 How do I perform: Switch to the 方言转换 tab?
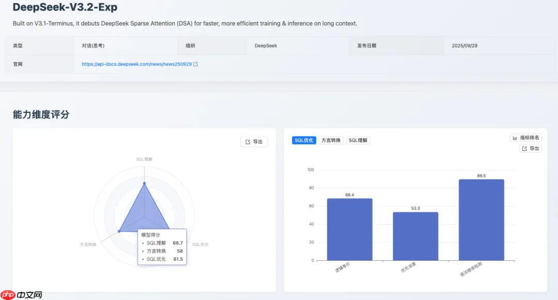[x=331, y=140]
